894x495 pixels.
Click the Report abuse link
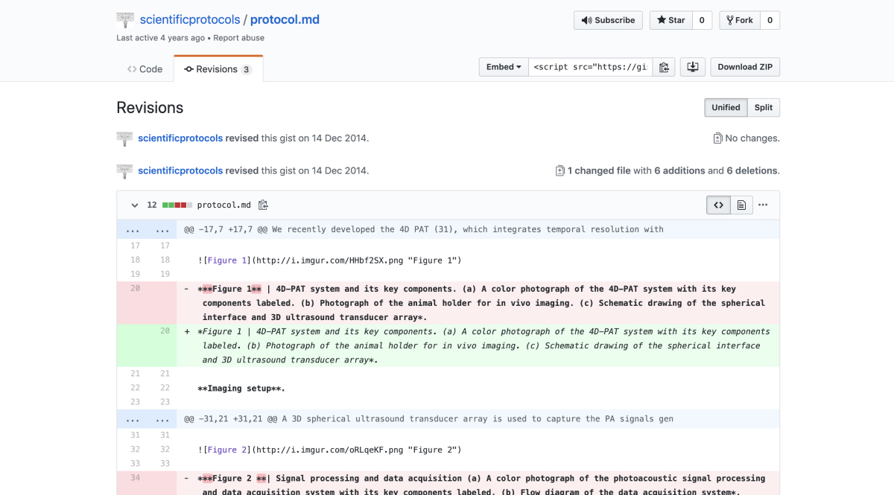[238, 38]
